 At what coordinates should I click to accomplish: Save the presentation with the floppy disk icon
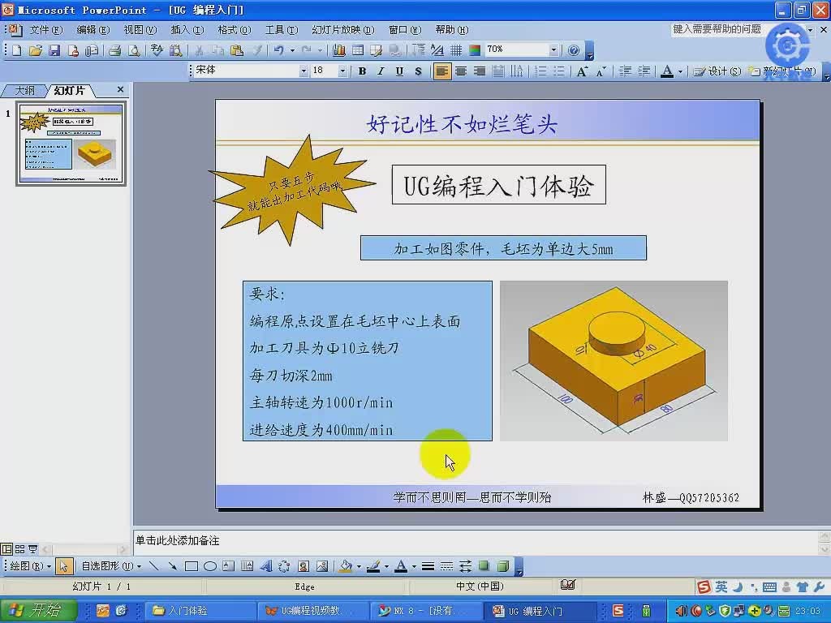point(54,50)
